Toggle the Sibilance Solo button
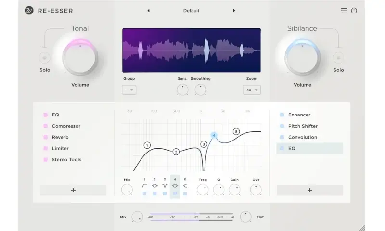Image resolution: width=385 pixels, height=231 pixels. point(339,58)
